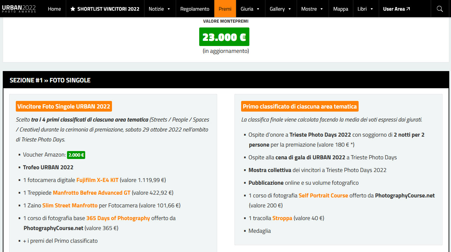This screenshot has height=252, width=451.
Task: Click the Trofeo URBAN 2022 list item
Action: point(48,167)
